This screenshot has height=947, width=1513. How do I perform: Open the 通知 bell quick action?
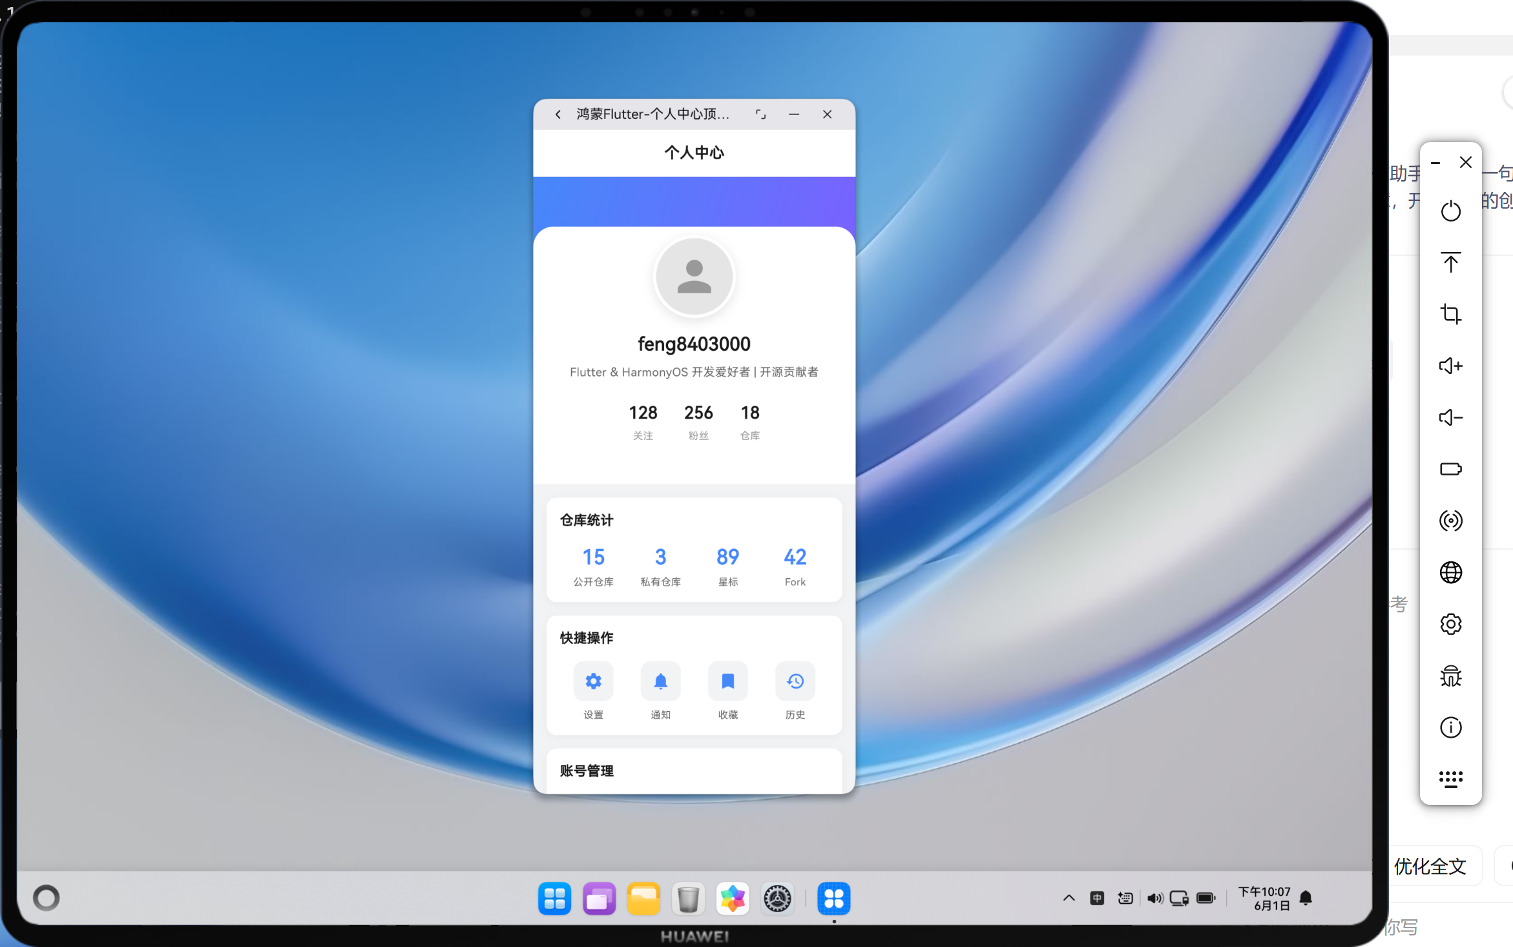click(x=660, y=691)
